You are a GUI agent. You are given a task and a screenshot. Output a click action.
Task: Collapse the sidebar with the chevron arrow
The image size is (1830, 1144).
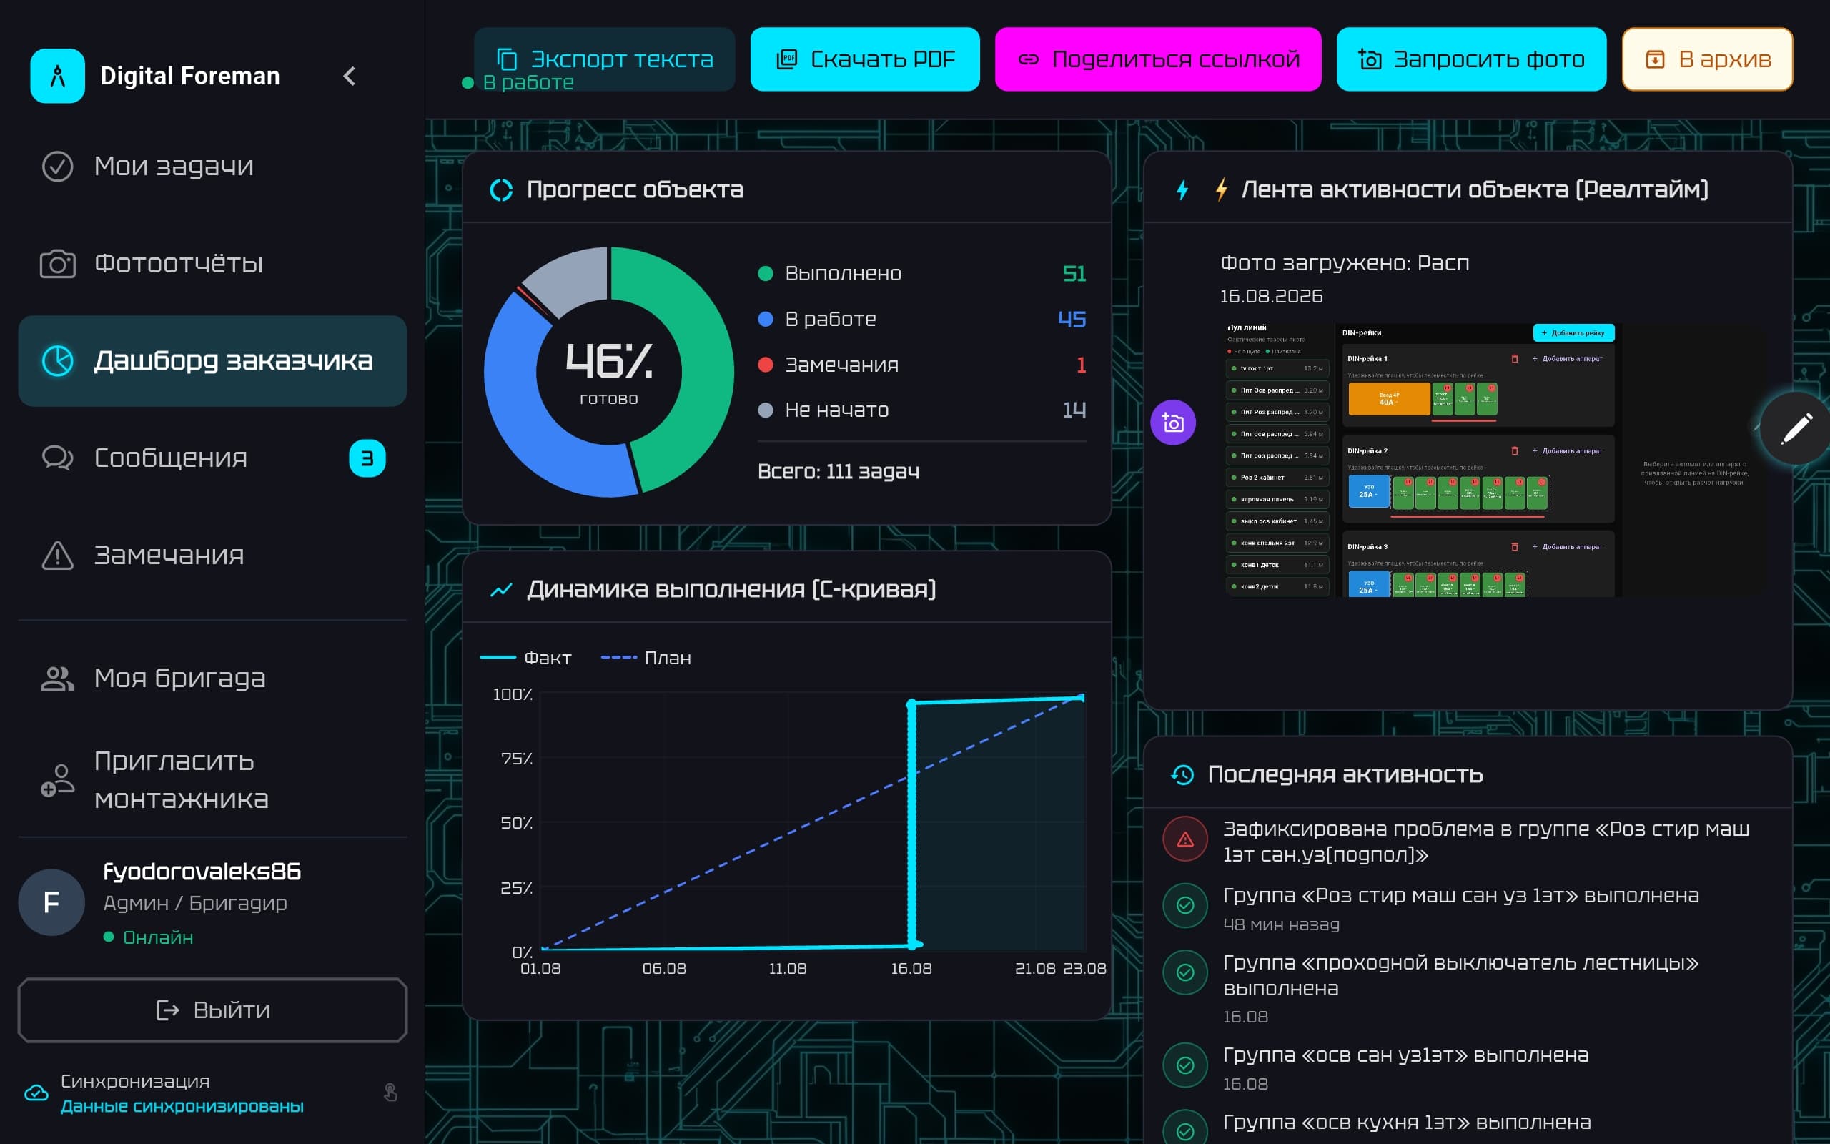tap(350, 76)
